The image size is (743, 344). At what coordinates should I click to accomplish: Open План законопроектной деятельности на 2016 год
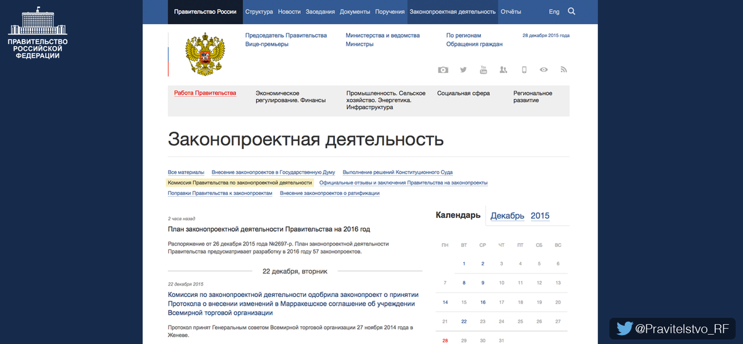pos(269,229)
